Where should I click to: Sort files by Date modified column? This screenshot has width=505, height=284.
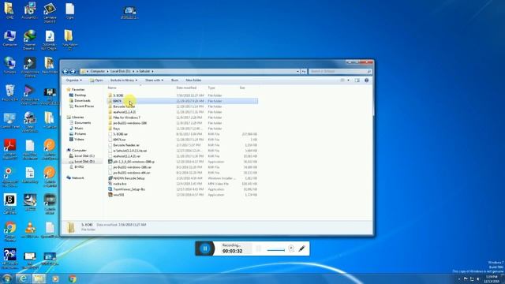[x=186, y=88]
